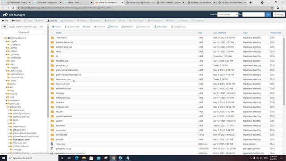Sort by Last Modified column header
The height and width of the screenshot is (161, 286).
point(219,33)
